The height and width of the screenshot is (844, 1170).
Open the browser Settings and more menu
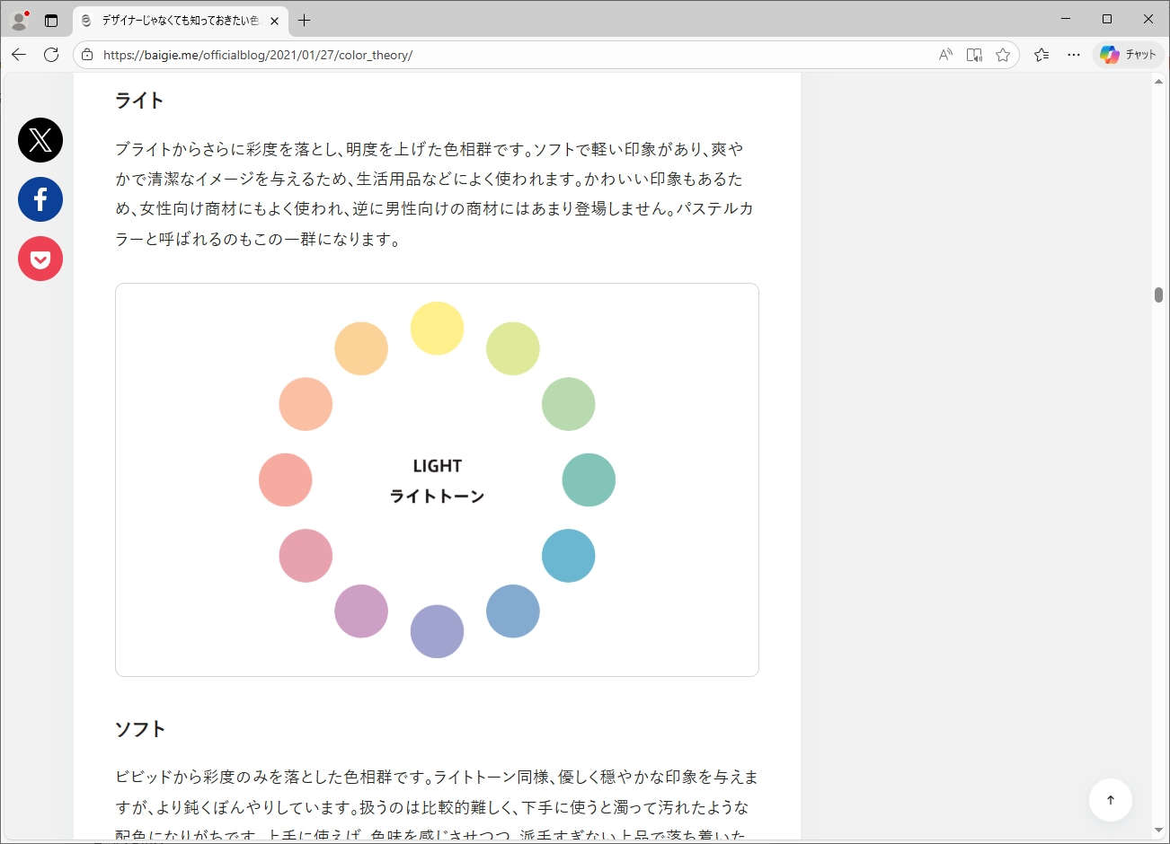(x=1074, y=55)
